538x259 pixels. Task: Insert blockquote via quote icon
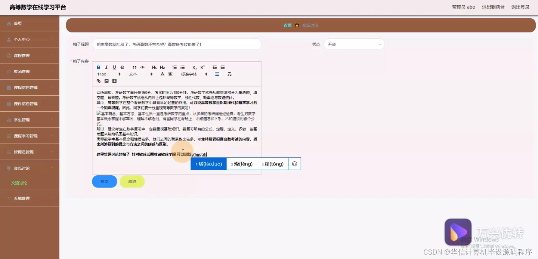134,67
